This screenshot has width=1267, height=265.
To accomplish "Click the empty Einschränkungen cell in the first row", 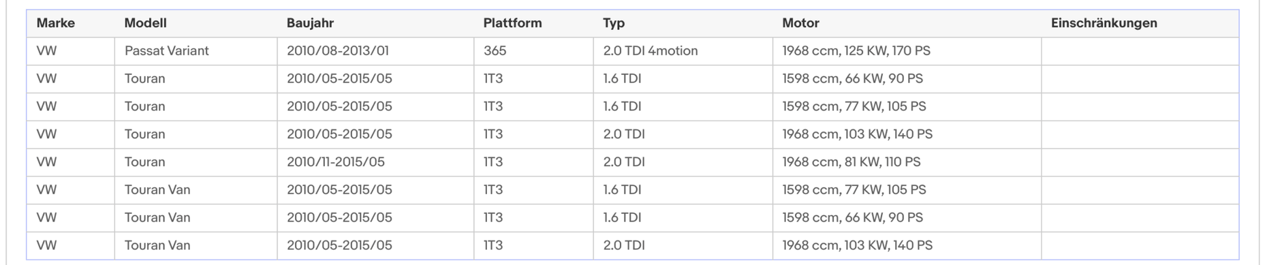I will coord(1140,51).
